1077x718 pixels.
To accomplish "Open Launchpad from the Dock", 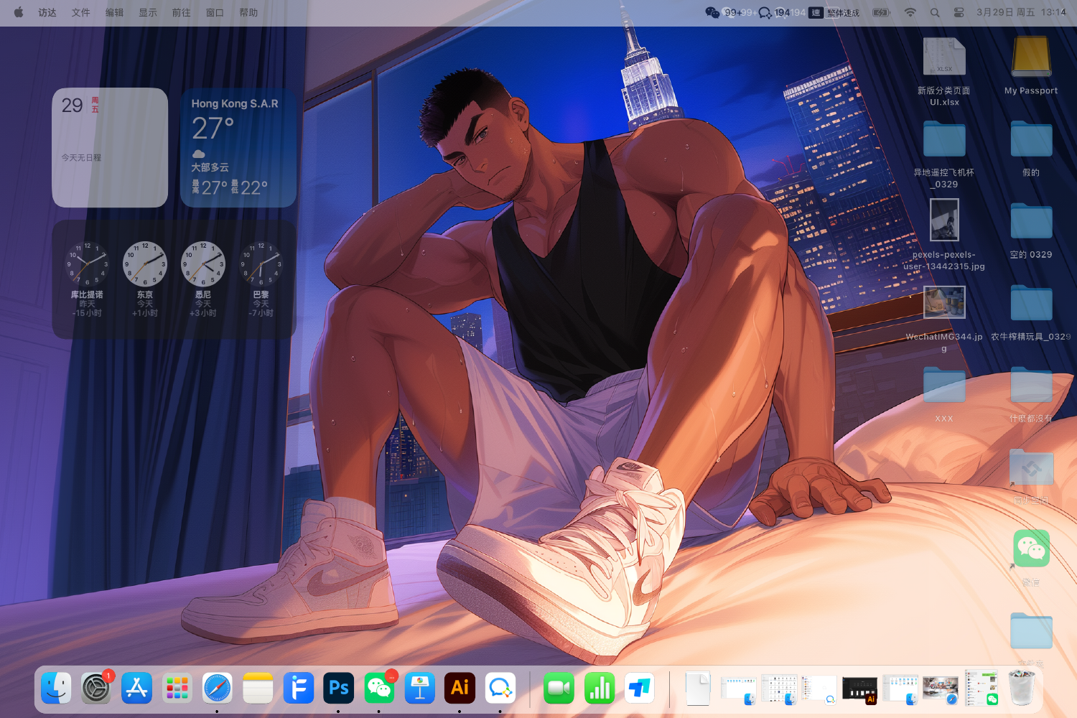I will [x=177, y=688].
